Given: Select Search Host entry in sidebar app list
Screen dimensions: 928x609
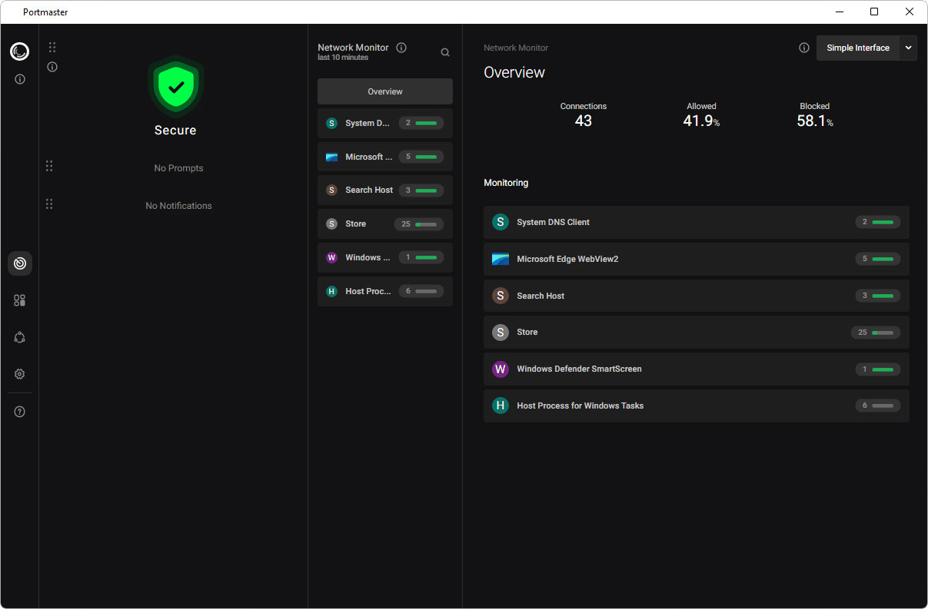Looking at the screenshot, I should (385, 190).
